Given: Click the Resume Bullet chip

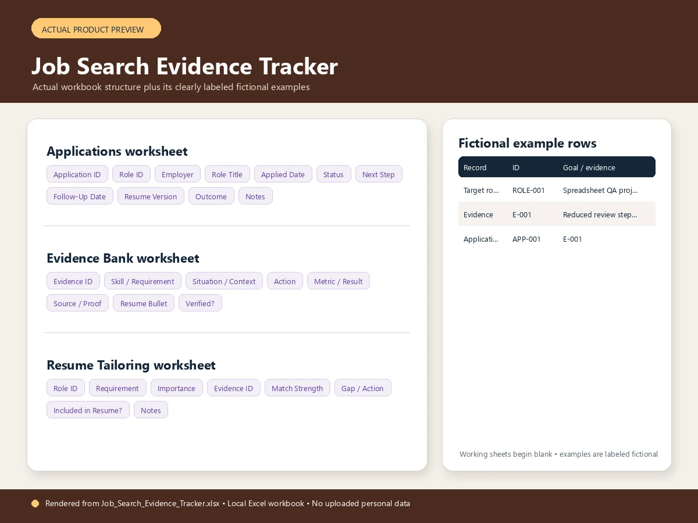Looking at the screenshot, I should click(144, 303).
